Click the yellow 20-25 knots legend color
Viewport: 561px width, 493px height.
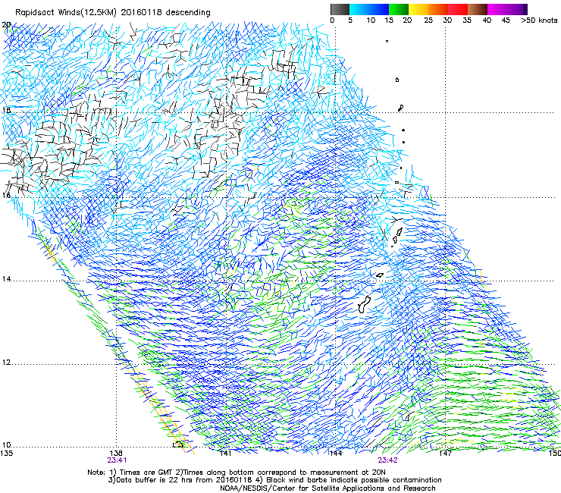418,9
